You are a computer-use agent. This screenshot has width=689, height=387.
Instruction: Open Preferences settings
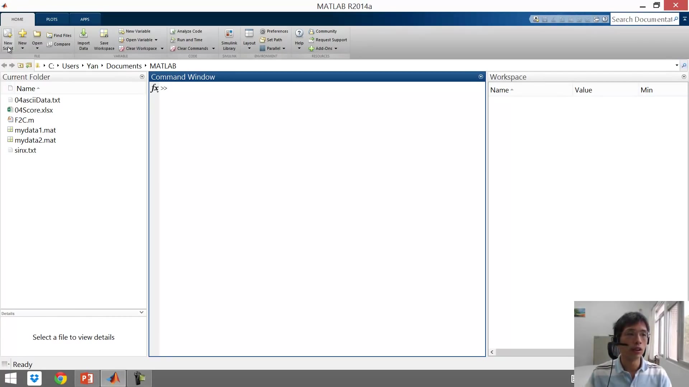[274, 31]
